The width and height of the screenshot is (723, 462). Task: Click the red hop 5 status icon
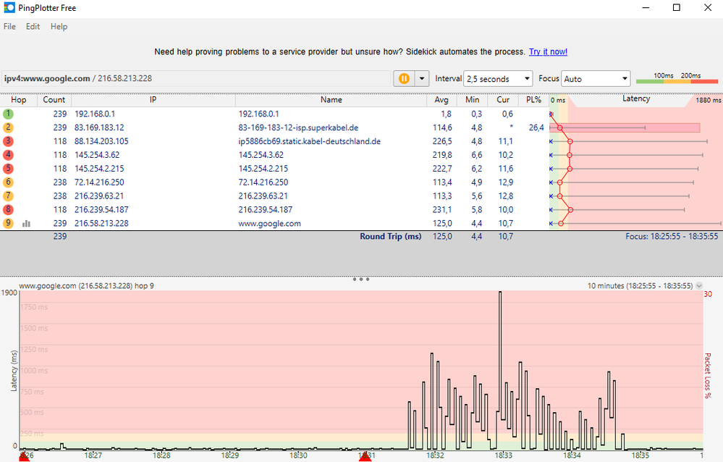coord(7,168)
